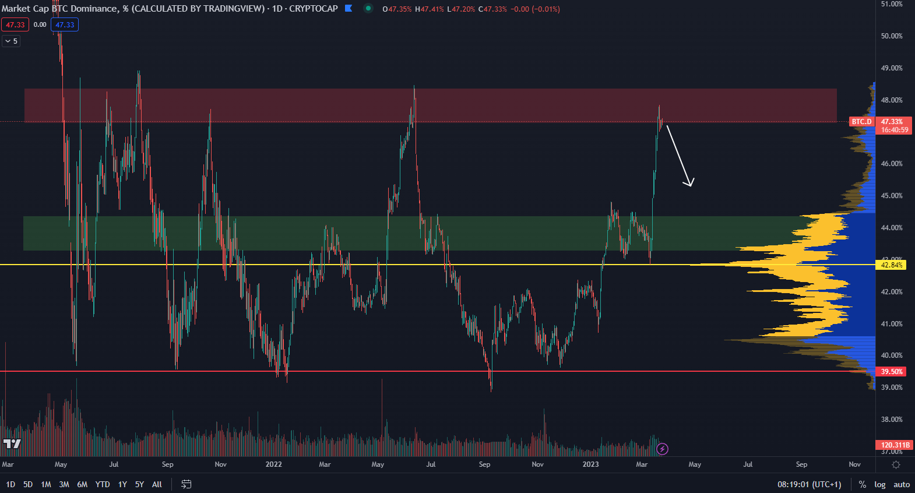Click the blue 47.33 buy price button
Screen dimensions: 915x493
pyautogui.click(x=65, y=24)
